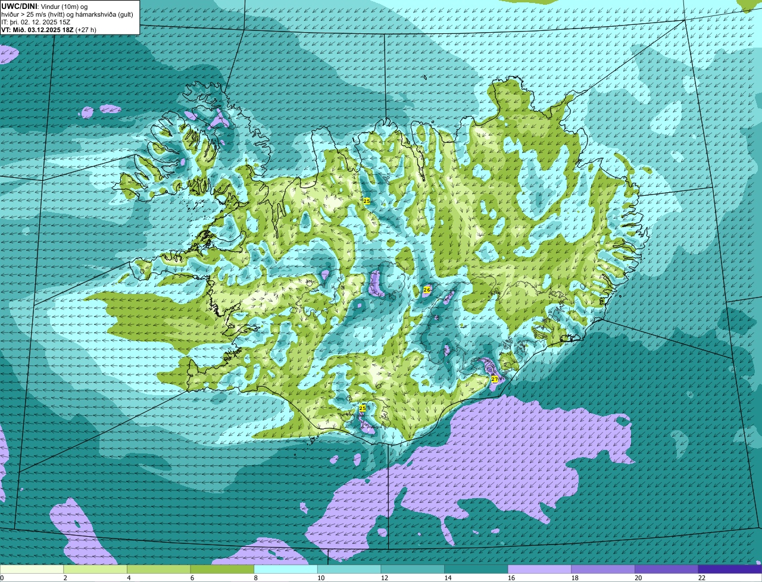Screen dimensions: 762x582
Task: Pick the 6–8 m/s olive green swatch
Action: point(222,569)
